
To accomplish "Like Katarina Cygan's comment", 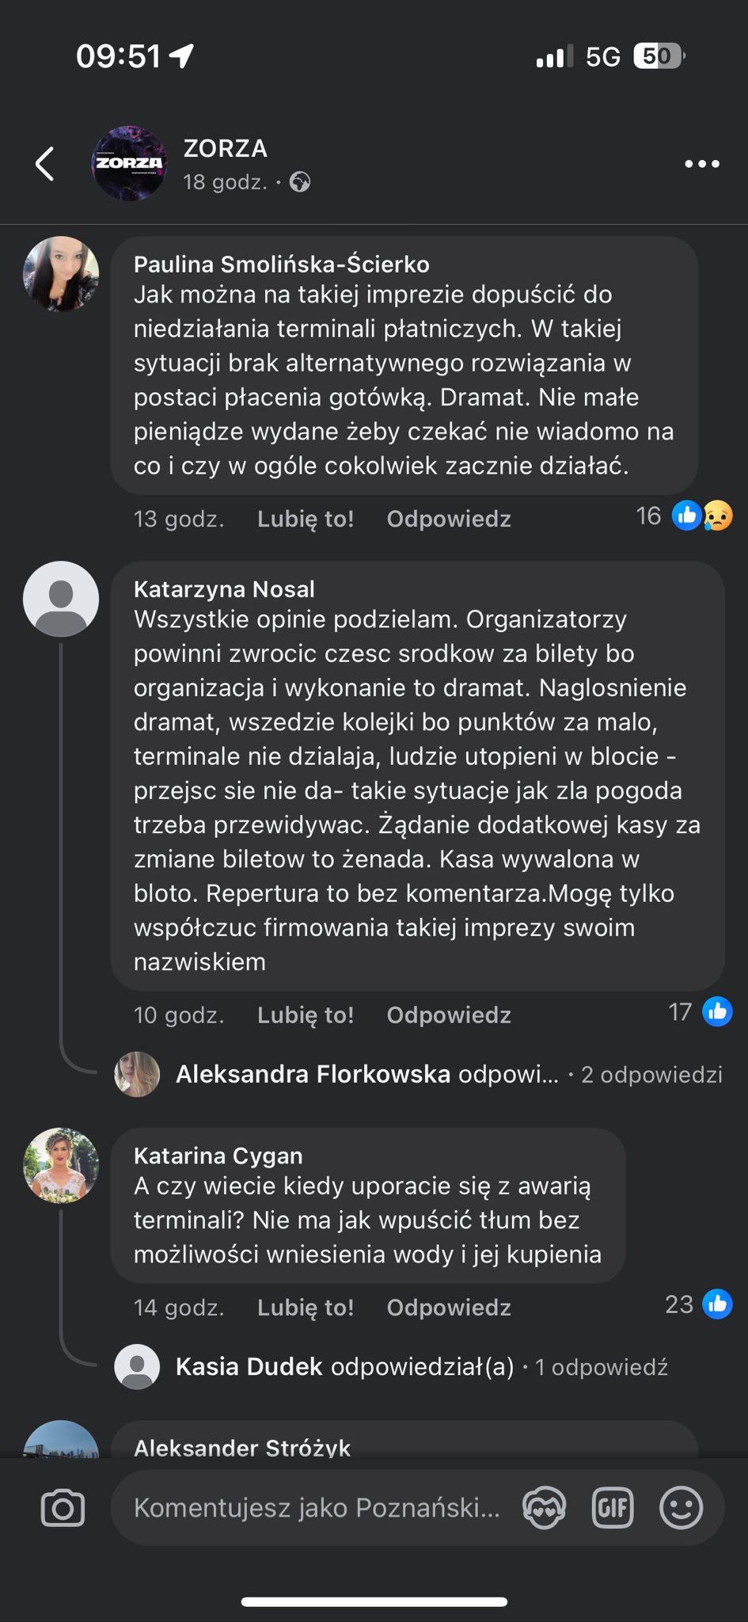I will [x=305, y=1307].
